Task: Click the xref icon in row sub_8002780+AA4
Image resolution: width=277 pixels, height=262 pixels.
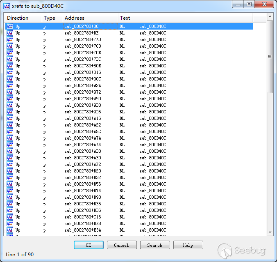Action: [10, 145]
